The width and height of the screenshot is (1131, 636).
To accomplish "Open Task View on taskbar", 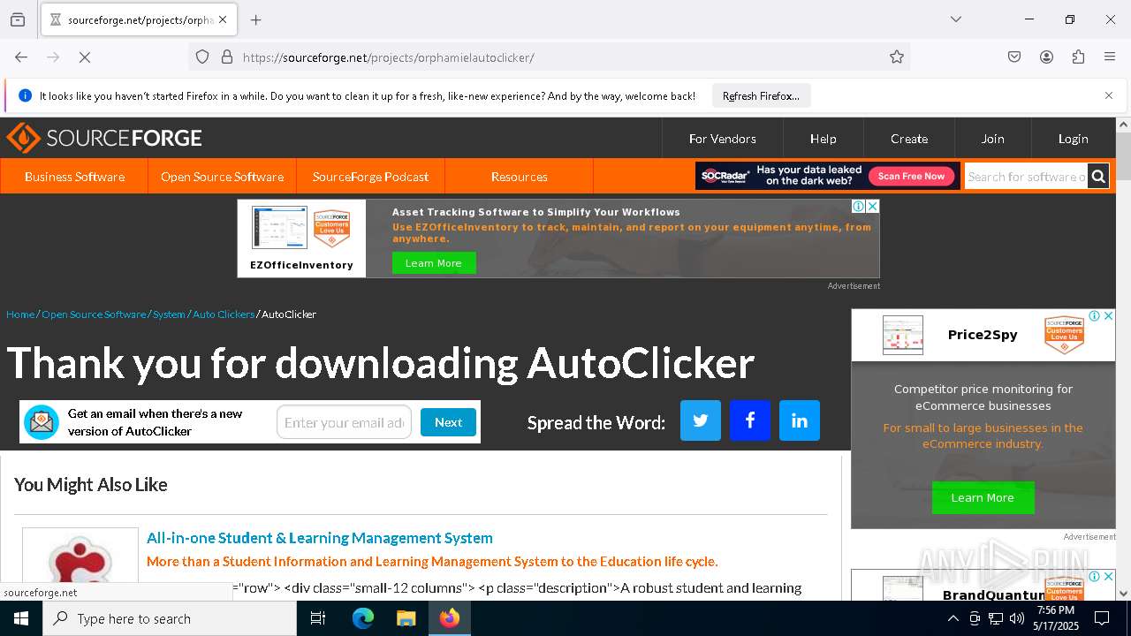I will (318, 618).
